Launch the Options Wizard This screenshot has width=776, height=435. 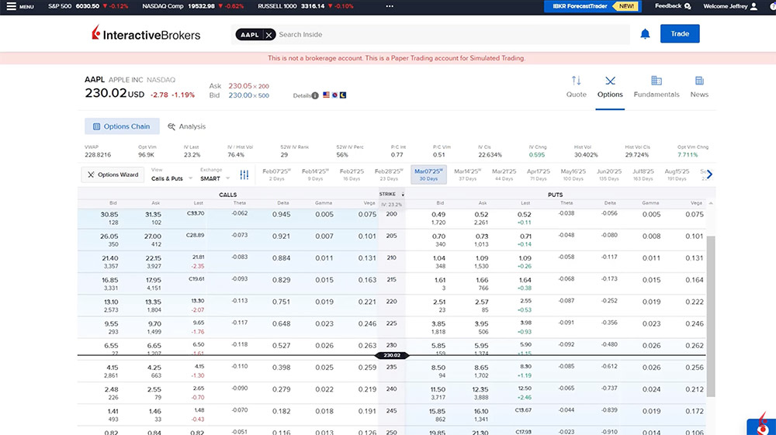[x=113, y=174]
